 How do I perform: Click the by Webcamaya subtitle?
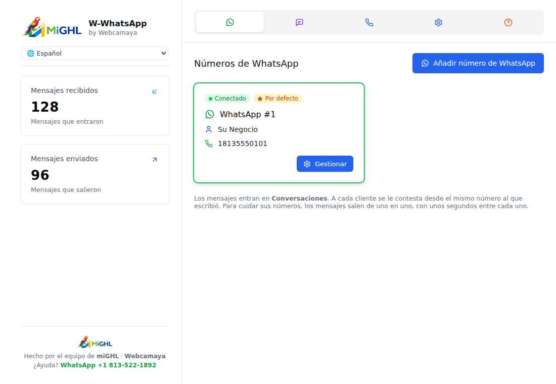[x=113, y=33]
